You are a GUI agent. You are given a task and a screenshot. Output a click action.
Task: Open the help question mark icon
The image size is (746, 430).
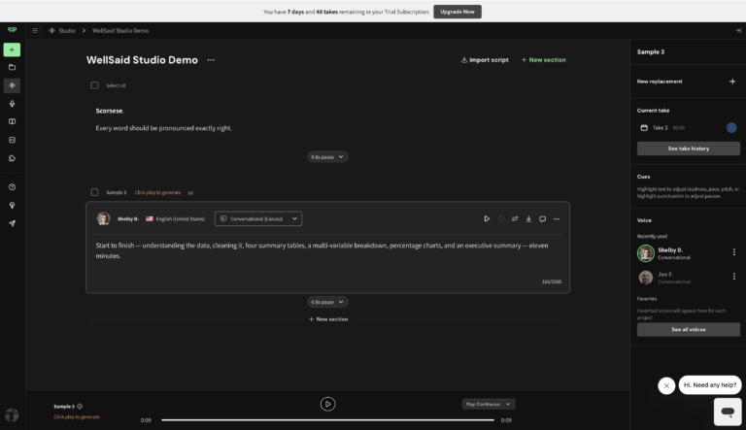point(12,187)
